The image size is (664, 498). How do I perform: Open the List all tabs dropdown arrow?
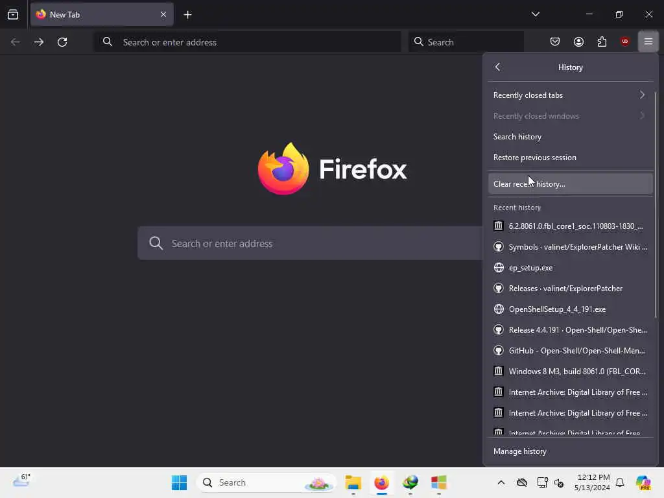pyautogui.click(x=535, y=14)
